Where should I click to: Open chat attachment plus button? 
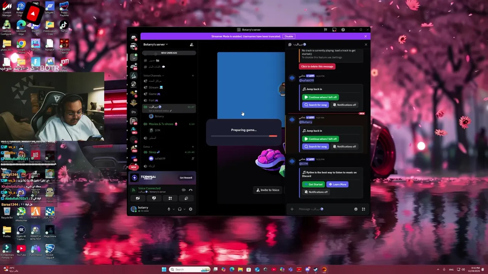tap(292, 209)
